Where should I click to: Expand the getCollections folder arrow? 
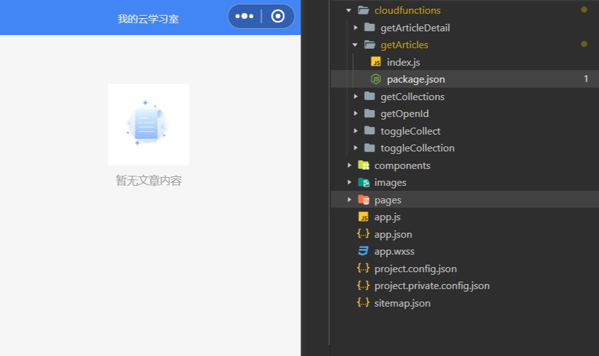(356, 96)
